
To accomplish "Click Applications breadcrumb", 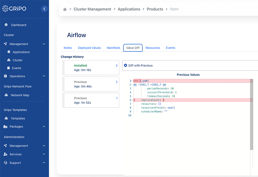I will point(129,9).
